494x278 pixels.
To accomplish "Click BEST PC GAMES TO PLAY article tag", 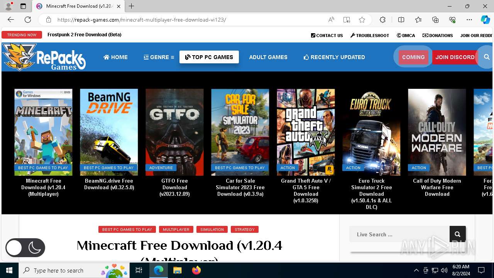I will point(127,229).
